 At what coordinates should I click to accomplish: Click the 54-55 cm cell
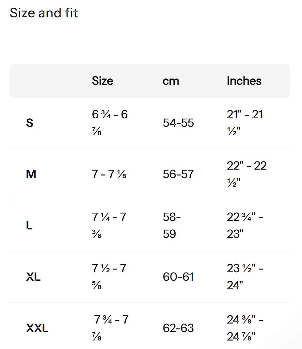pyautogui.click(x=178, y=123)
